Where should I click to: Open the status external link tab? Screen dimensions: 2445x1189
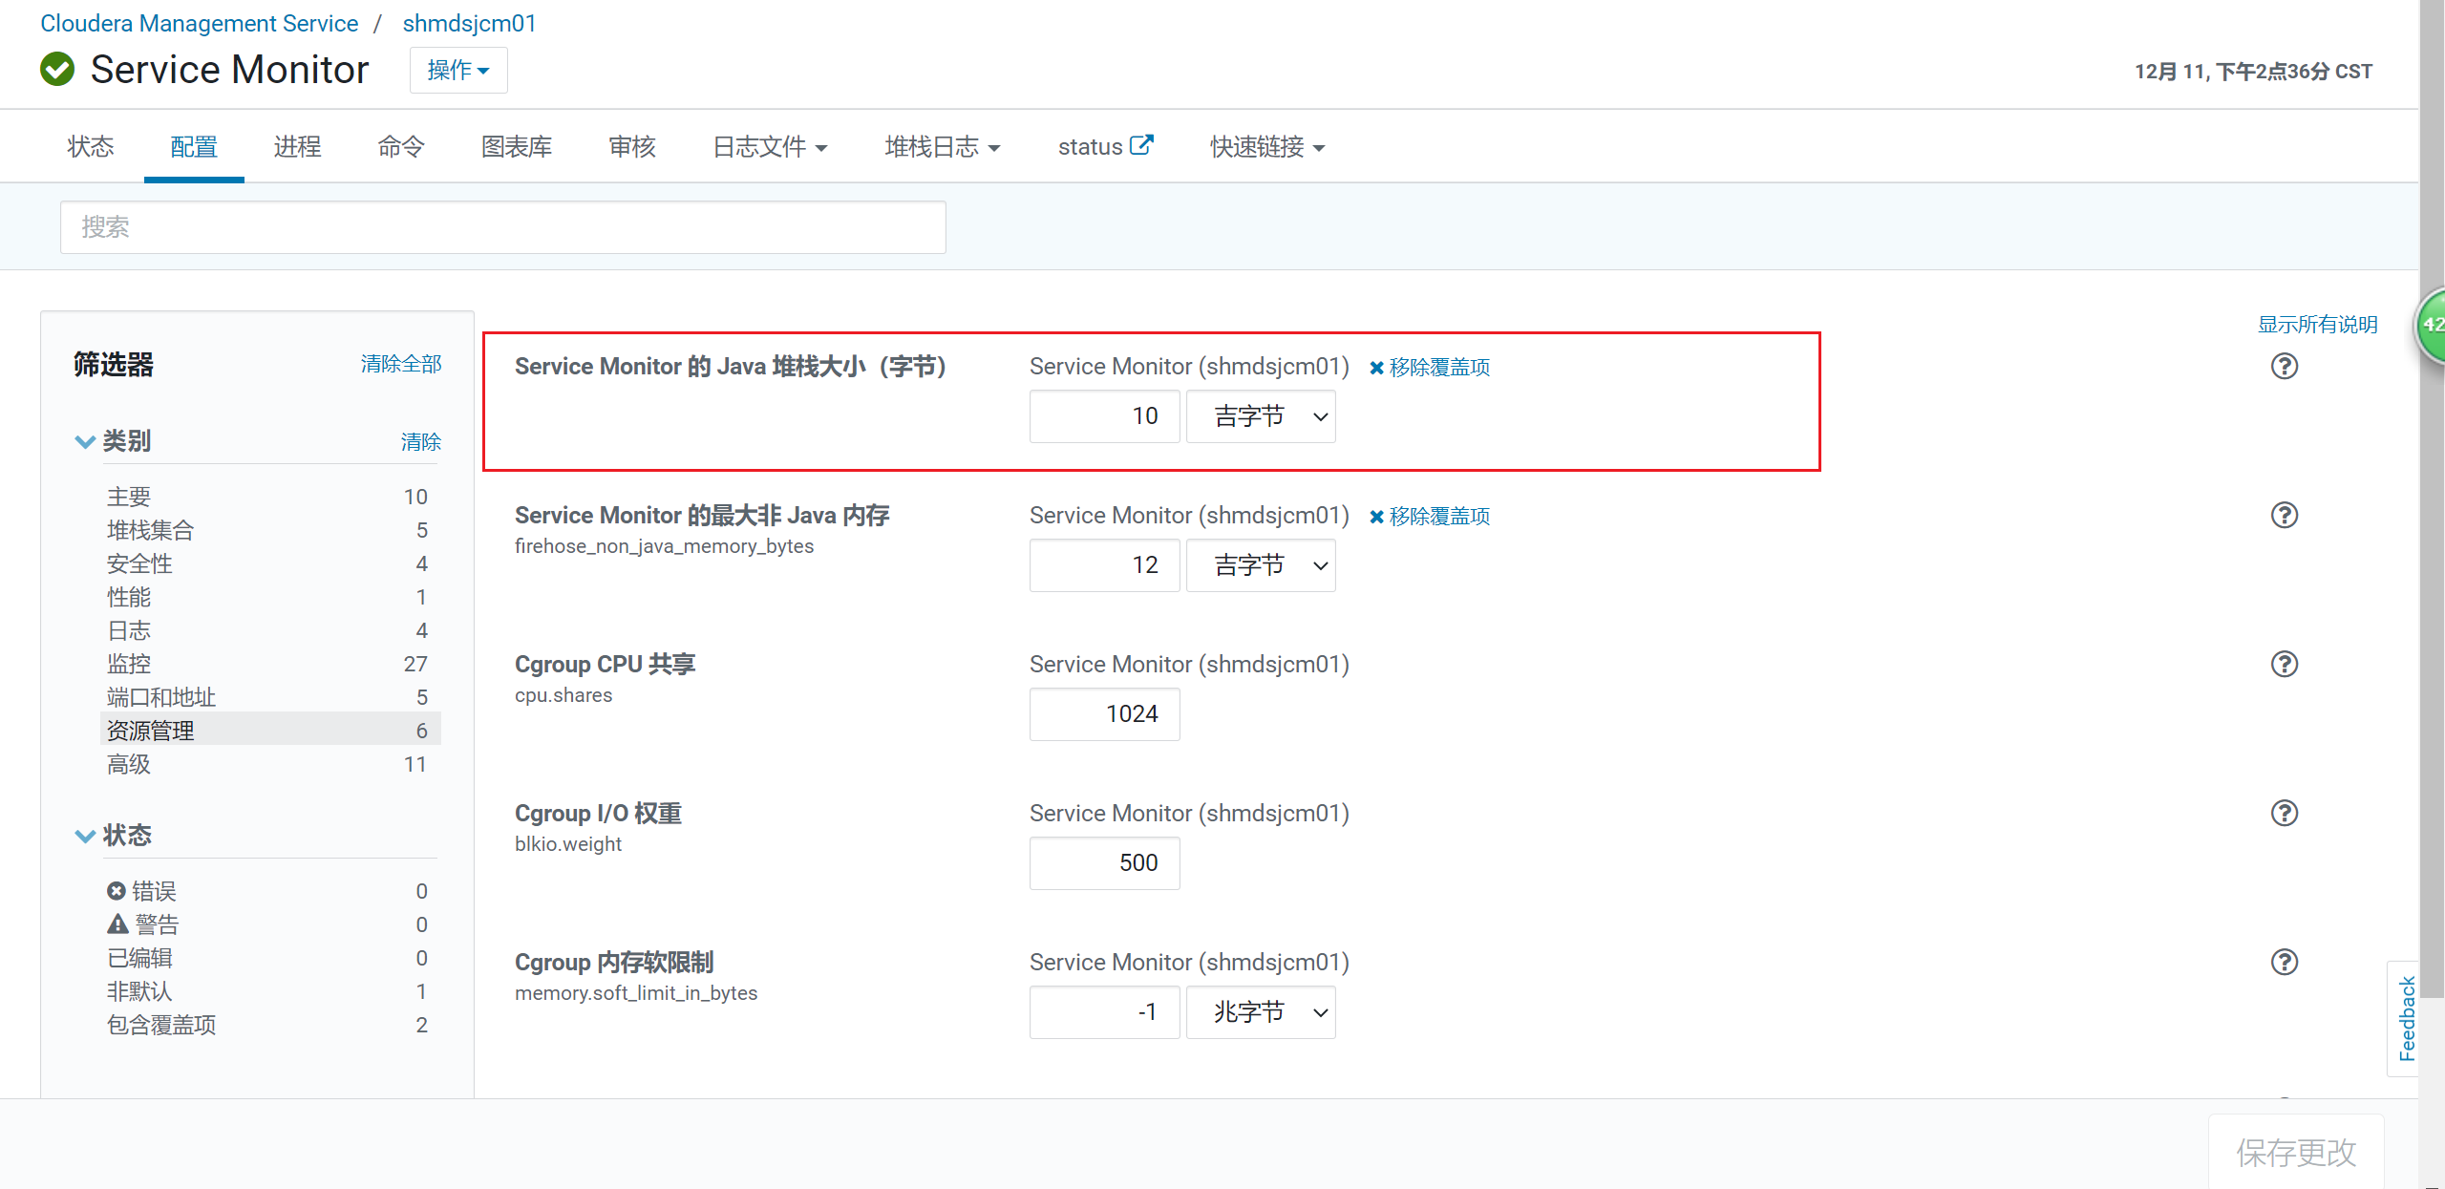click(x=1105, y=146)
